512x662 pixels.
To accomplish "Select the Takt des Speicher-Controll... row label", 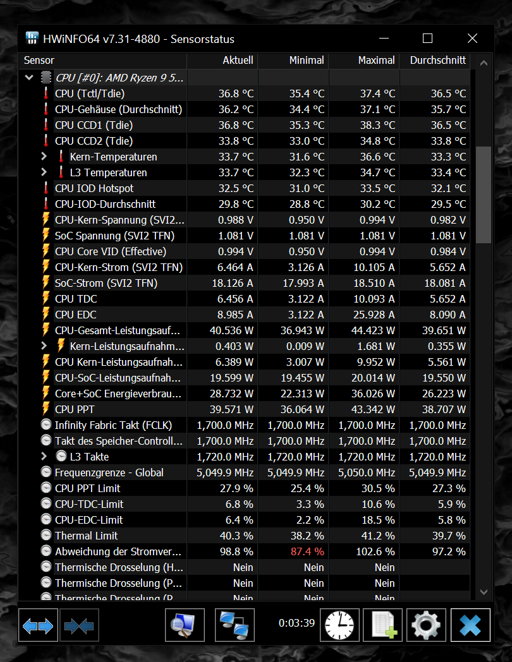I will pos(119,441).
